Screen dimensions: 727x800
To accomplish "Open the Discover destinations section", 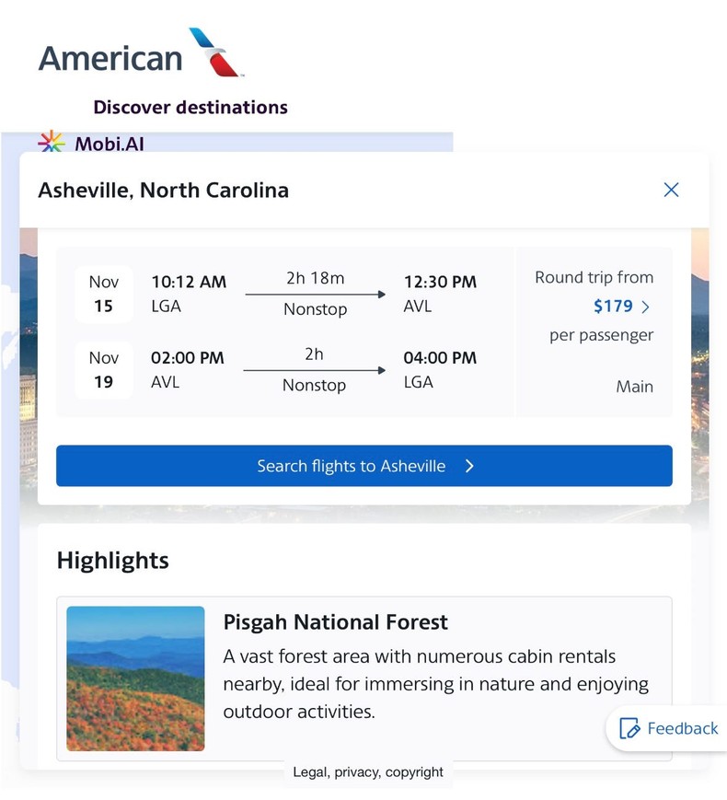I will 189,107.
